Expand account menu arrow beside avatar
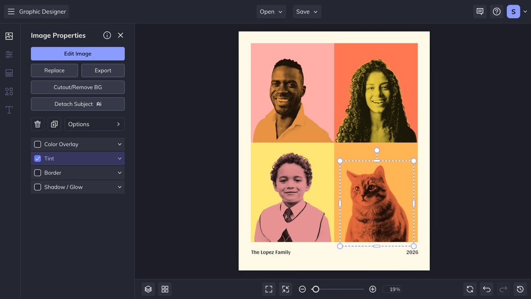 pyautogui.click(x=525, y=11)
